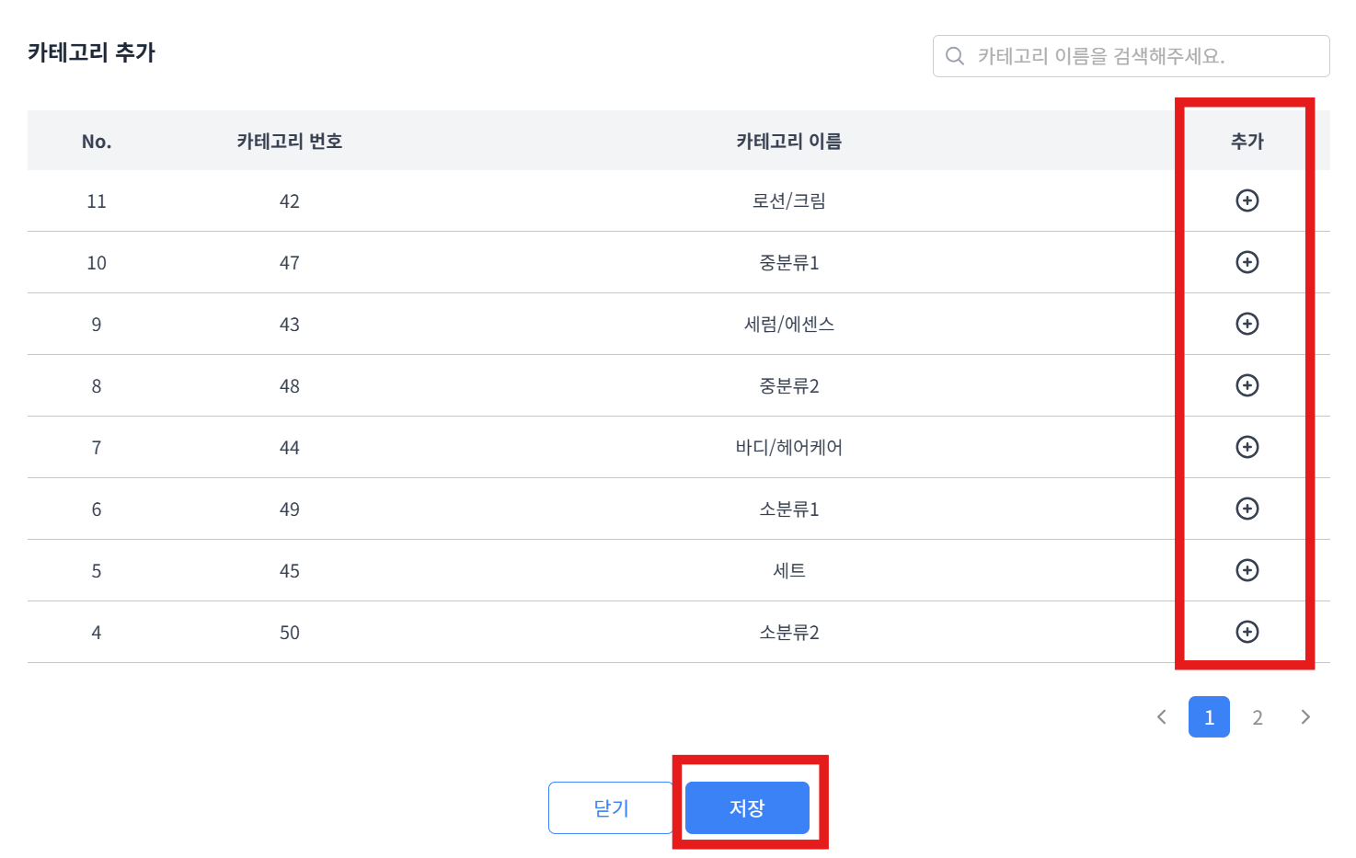Click the 닫기 close button
The height and width of the screenshot is (858, 1356).
click(611, 807)
